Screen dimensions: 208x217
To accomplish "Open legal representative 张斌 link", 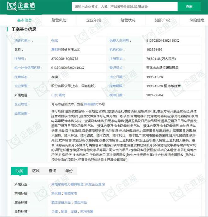I will [x=55, y=40].
